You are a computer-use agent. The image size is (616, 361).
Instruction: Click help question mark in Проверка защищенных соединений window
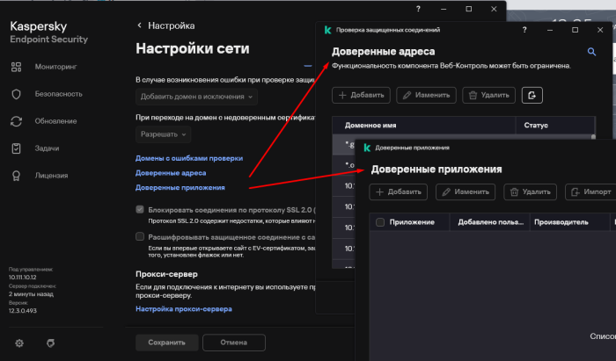(524, 30)
